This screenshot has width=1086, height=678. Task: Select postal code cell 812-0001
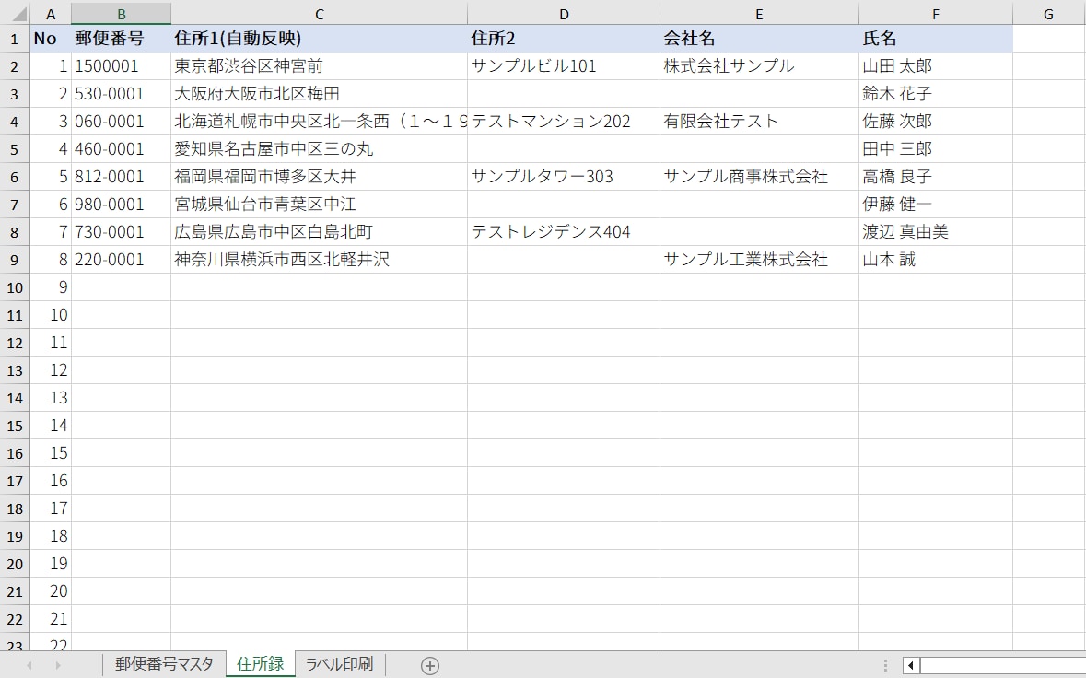click(x=122, y=177)
